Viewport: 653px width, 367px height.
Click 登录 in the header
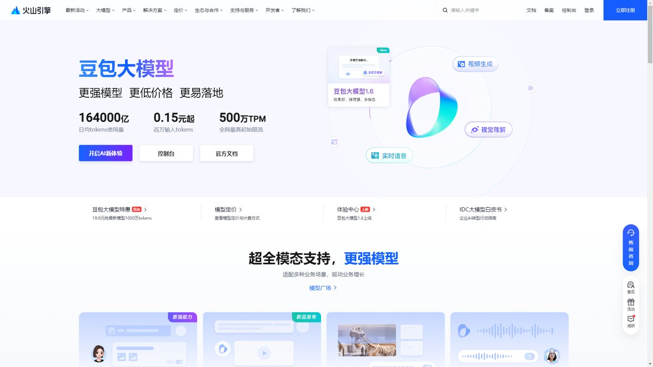coord(589,10)
